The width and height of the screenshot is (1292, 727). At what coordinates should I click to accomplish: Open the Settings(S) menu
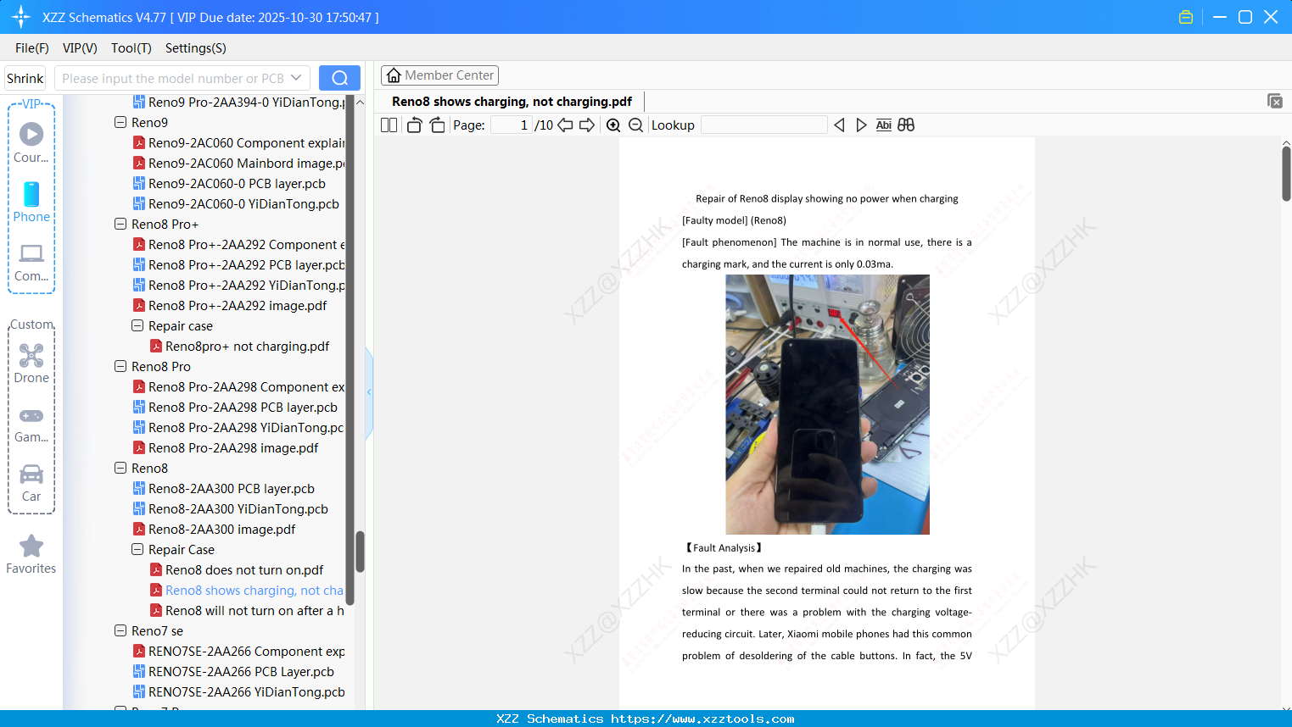point(196,48)
